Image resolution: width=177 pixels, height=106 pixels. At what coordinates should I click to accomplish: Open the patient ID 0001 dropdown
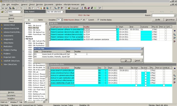(x=21, y=12)
